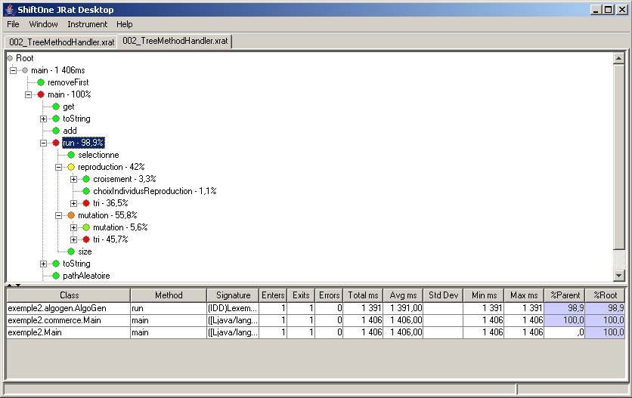Click the tree scrollbar down arrow
632x398 pixels.
(618, 276)
